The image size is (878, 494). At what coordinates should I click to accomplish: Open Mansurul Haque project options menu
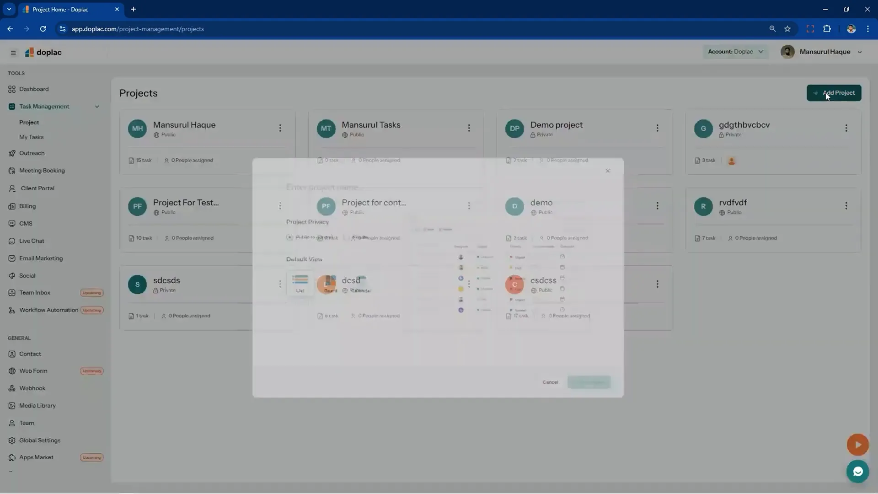280,128
